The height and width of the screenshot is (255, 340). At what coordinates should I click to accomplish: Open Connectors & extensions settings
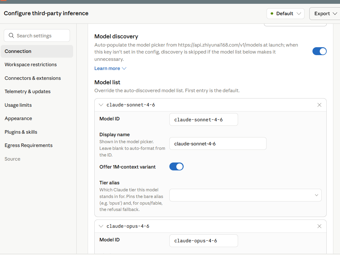(33, 78)
